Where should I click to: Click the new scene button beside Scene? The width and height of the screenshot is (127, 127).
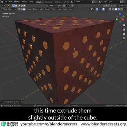point(93,2)
